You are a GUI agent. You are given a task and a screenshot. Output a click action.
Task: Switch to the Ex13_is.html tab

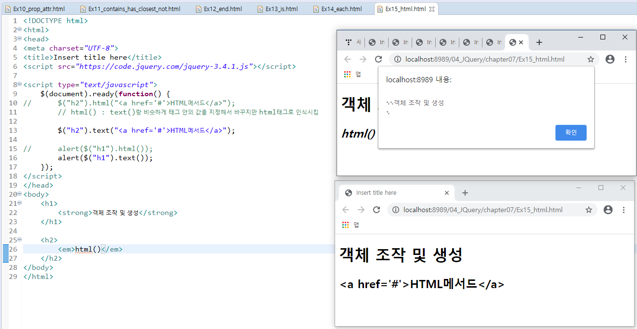[277, 9]
